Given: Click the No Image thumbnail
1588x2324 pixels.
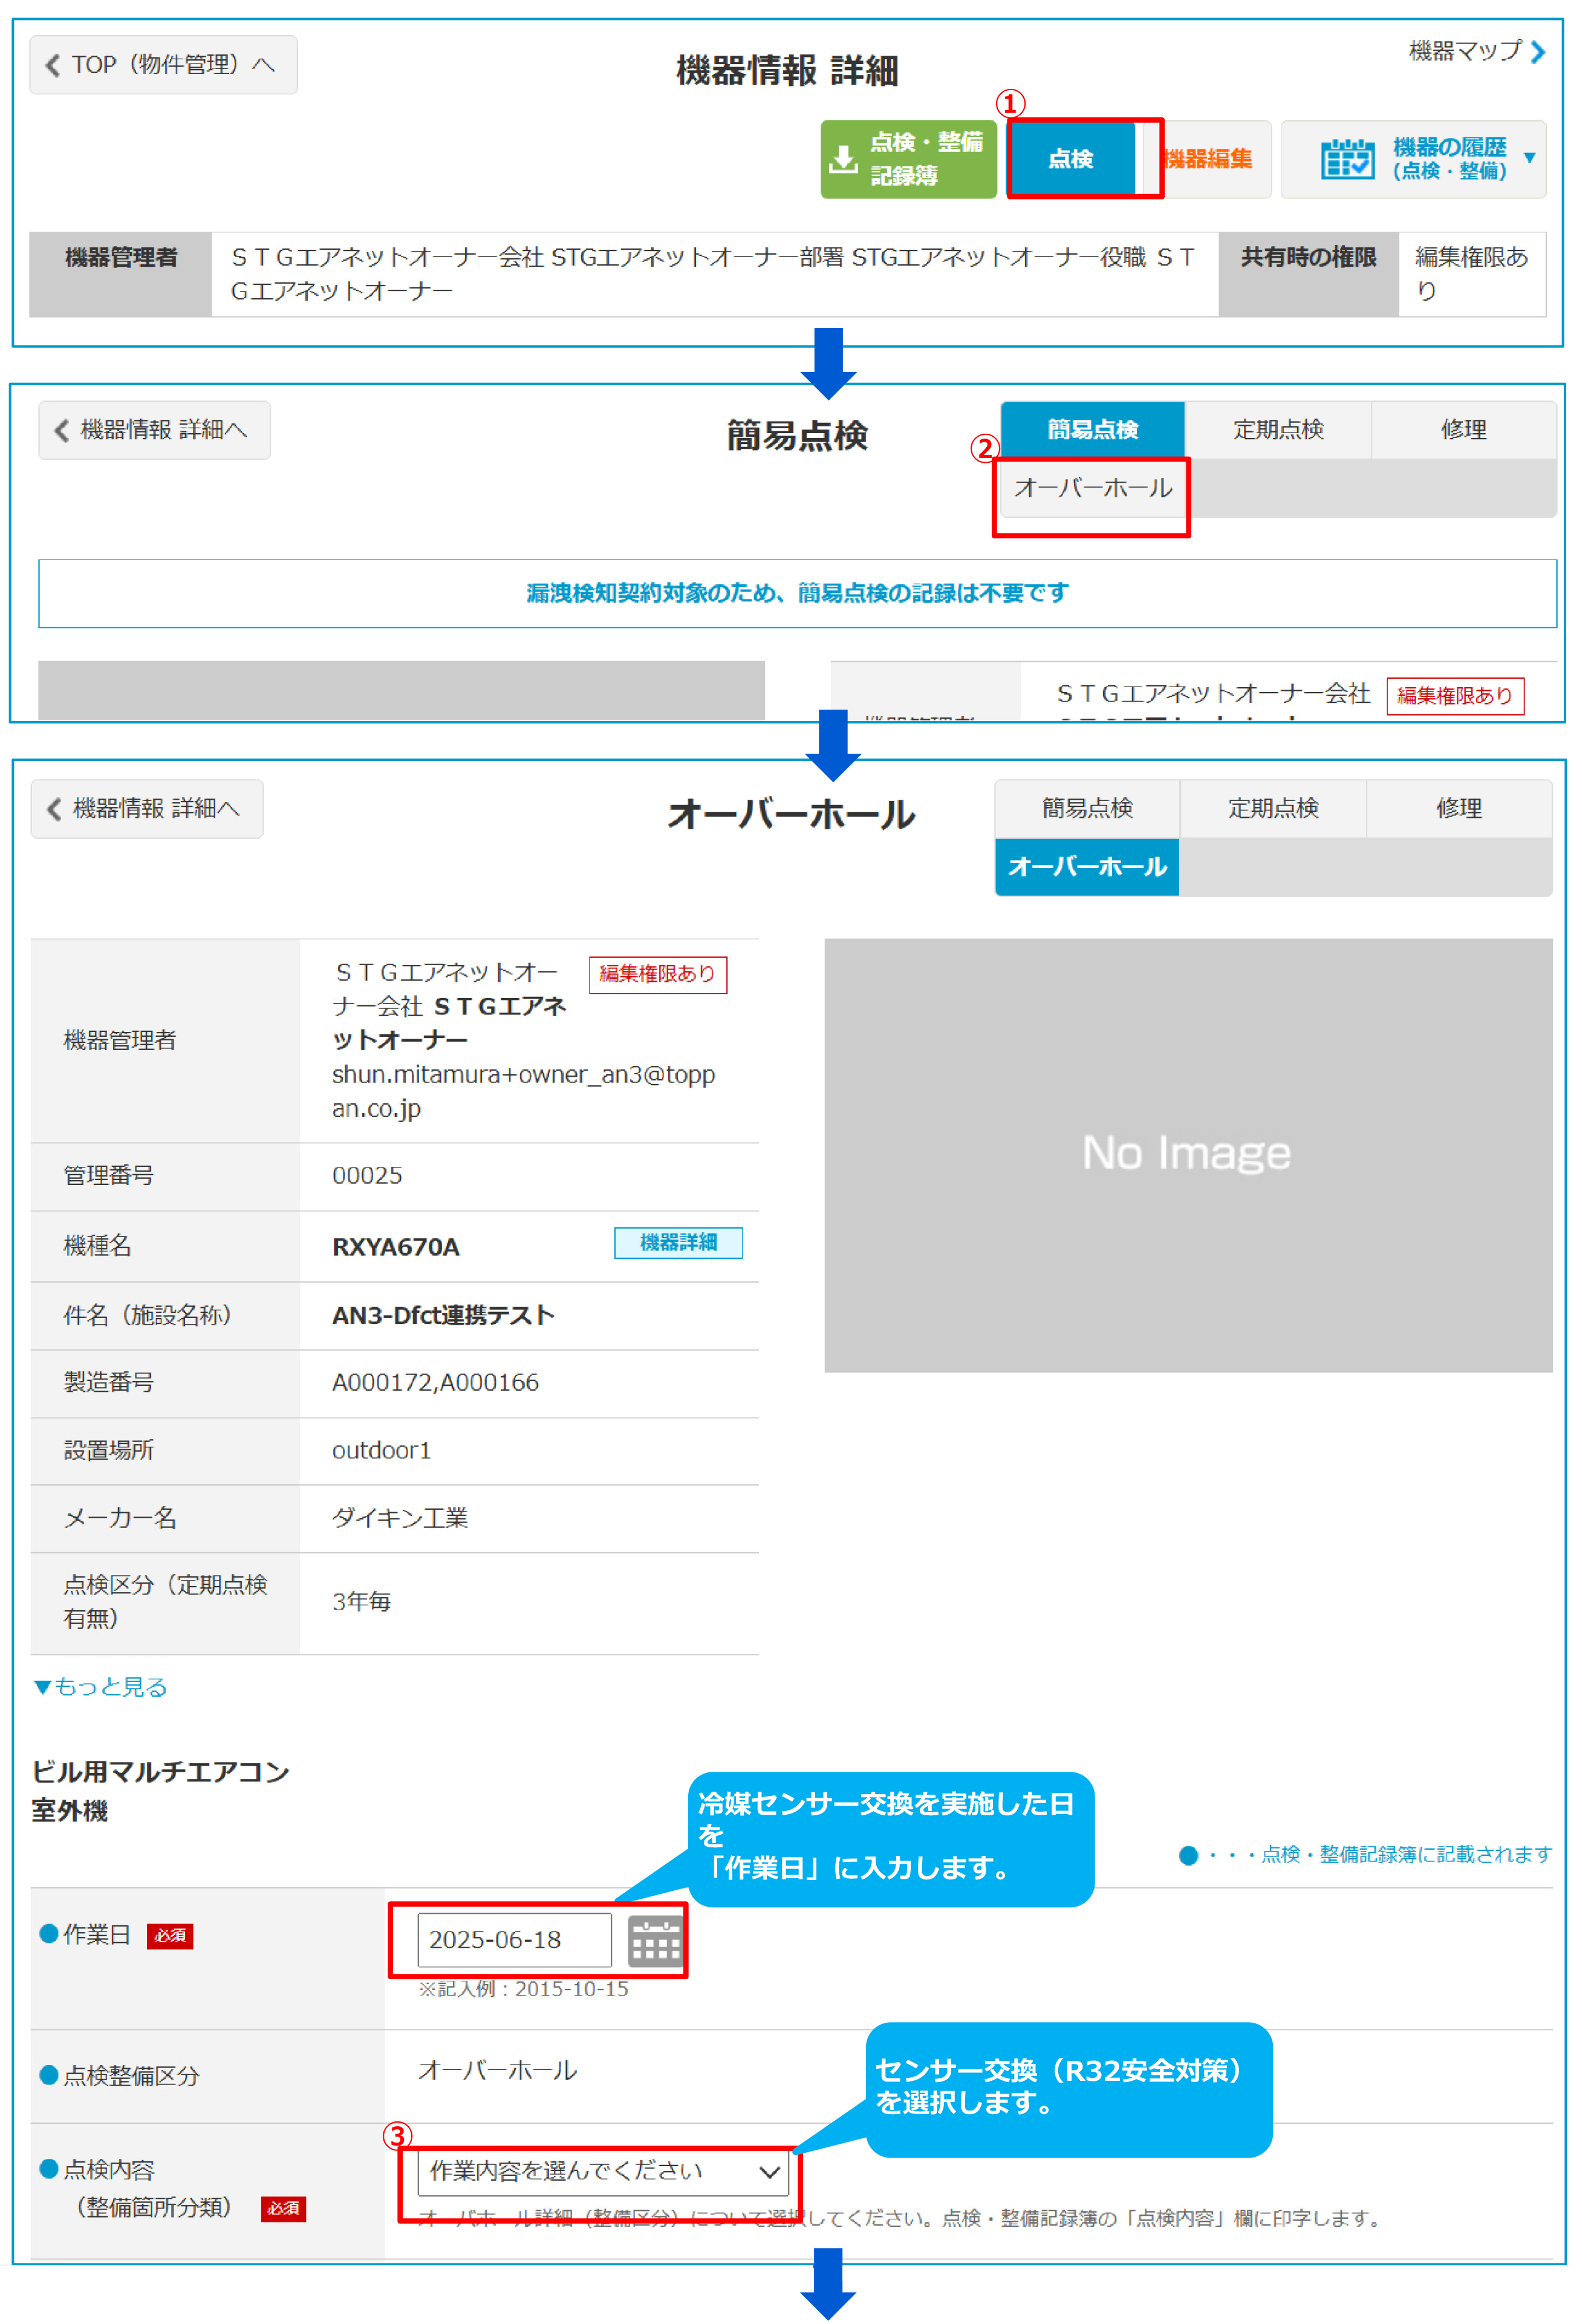Looking at the screenshot, I should tap(1187, 1155).
